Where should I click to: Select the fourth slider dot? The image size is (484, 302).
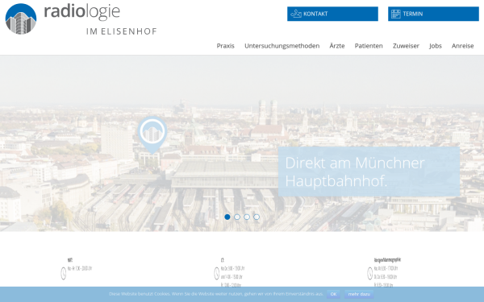(257, 217)
